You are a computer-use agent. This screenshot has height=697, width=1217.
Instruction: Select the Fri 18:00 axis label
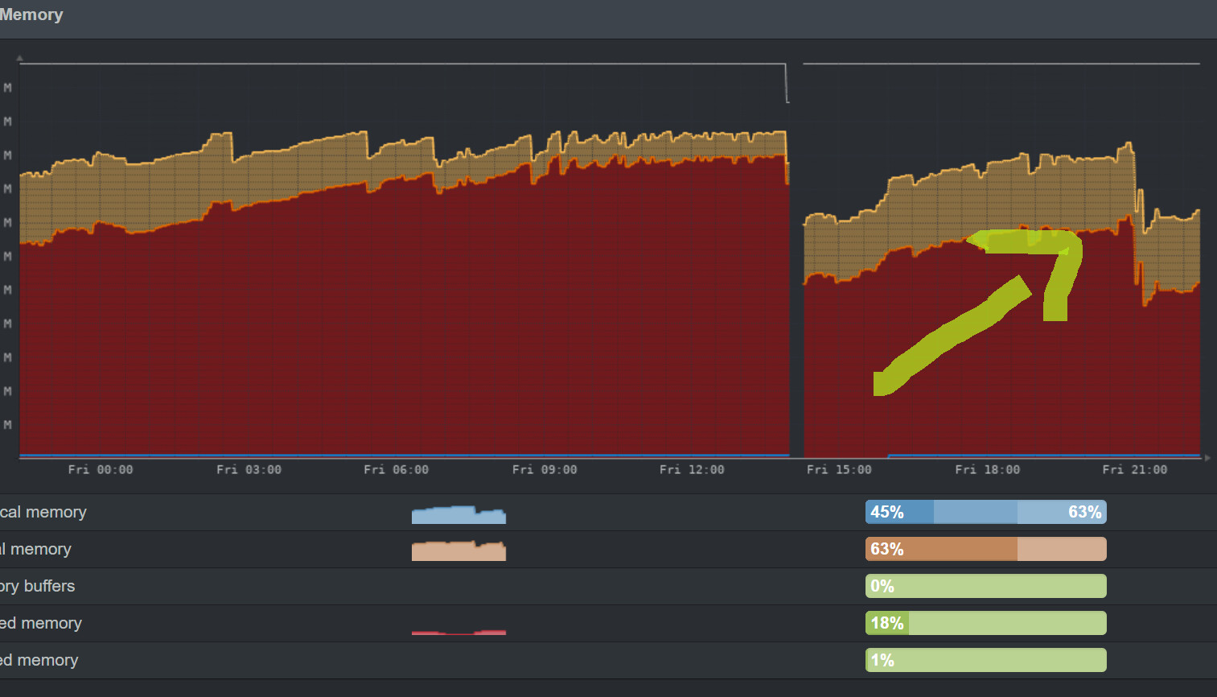pyautogui.click(x=987, y=469)
